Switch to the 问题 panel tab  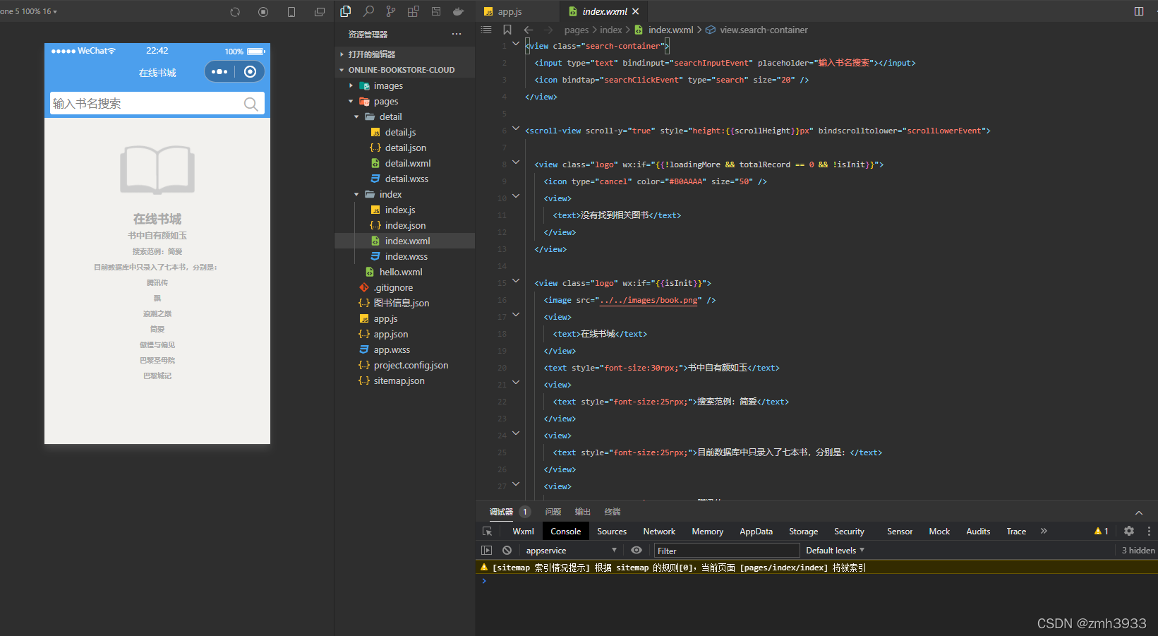tap(553, 512)
